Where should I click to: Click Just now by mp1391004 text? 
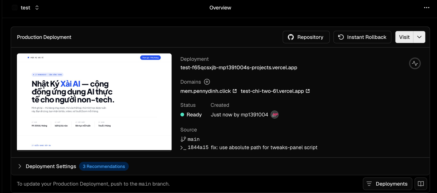coord(239,115)
